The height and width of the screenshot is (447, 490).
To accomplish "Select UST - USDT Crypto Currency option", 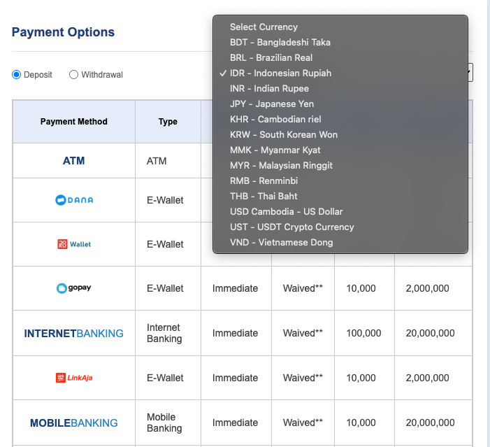I will (x=291, y=227).
